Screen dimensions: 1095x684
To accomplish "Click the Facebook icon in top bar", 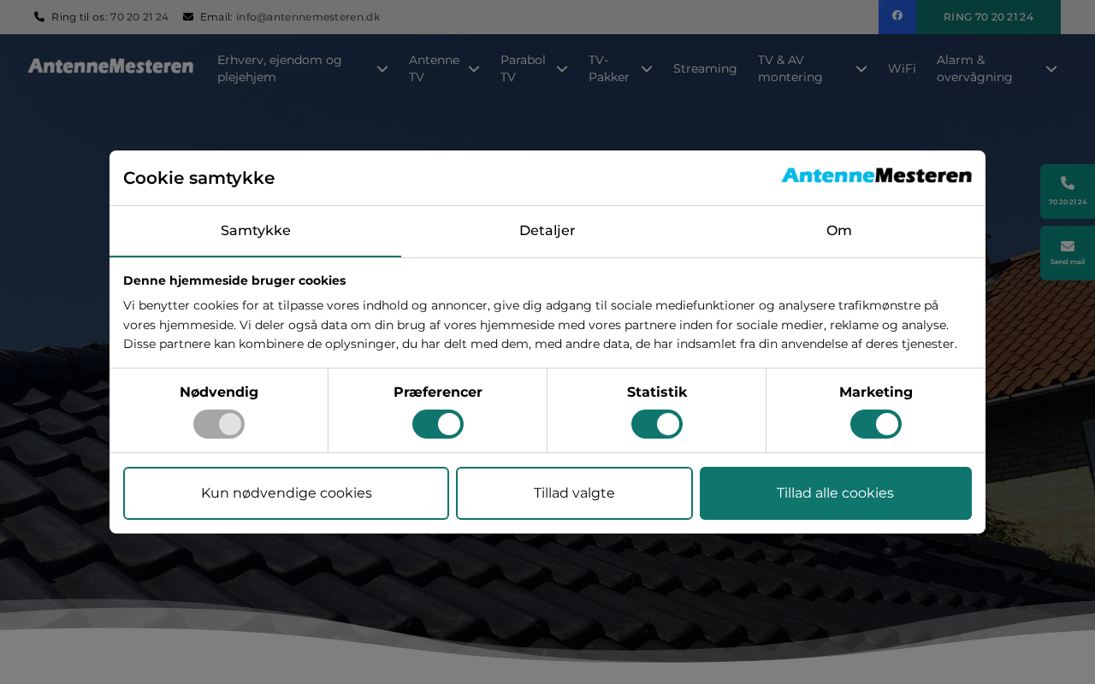I will (x=897, y=15).
